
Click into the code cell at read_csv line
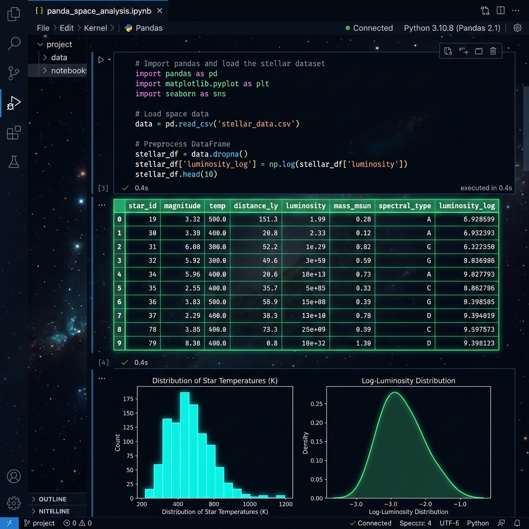(217, 124)
